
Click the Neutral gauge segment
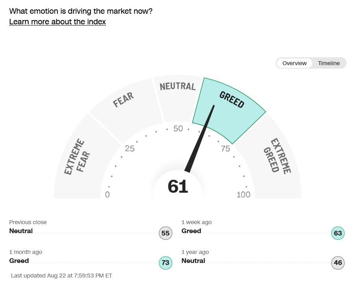[x=177, y=98]
